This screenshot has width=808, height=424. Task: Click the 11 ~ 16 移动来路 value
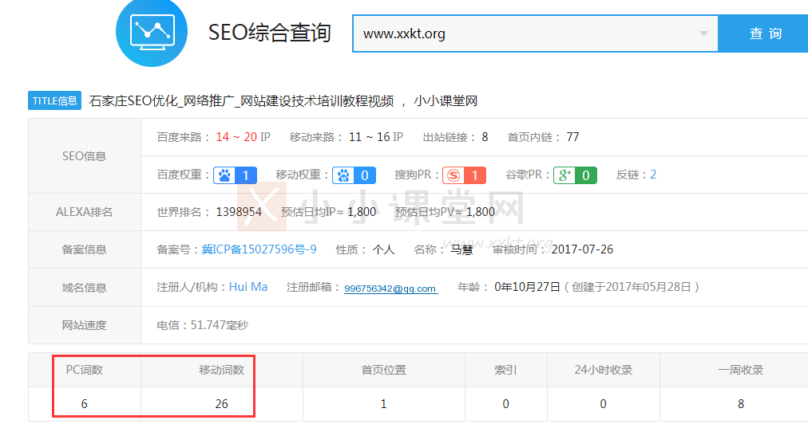(370, 137)
